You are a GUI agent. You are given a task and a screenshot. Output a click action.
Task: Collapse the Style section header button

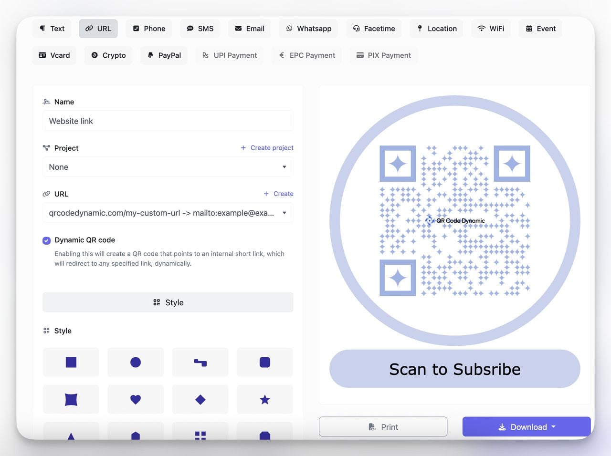click(168, 302)
